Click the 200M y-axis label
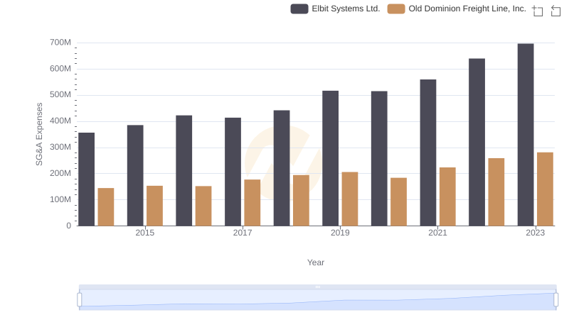569x327 pixels. click(x=60, y=173)
